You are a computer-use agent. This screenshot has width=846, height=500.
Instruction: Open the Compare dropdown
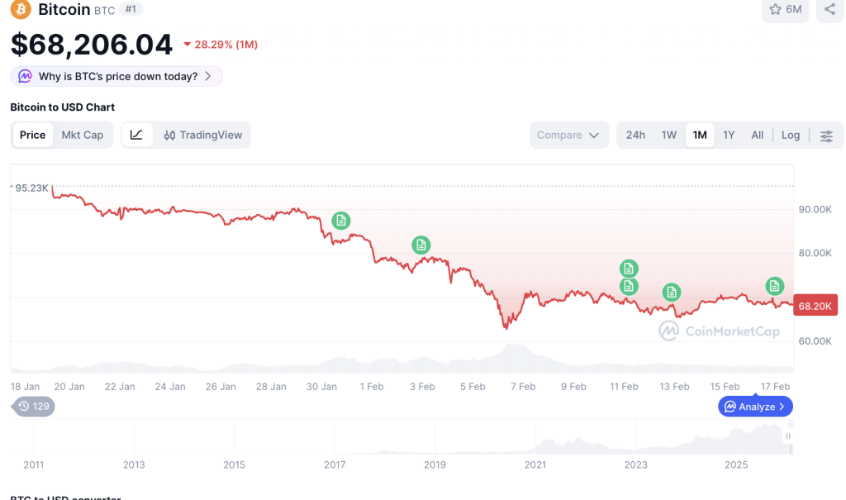568,135
